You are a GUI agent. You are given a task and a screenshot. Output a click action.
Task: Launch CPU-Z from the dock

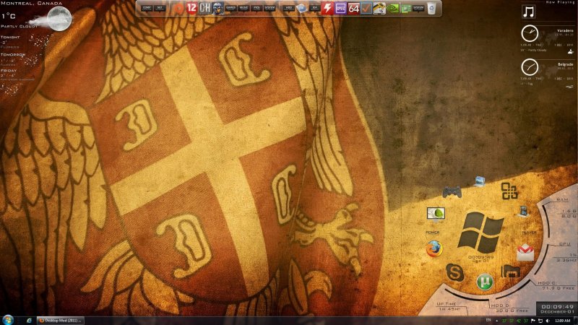340,8
